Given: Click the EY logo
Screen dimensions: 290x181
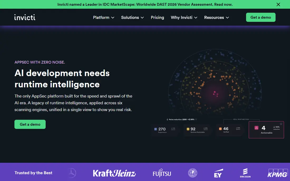Looking at the screenshot, I should point(219,173).
